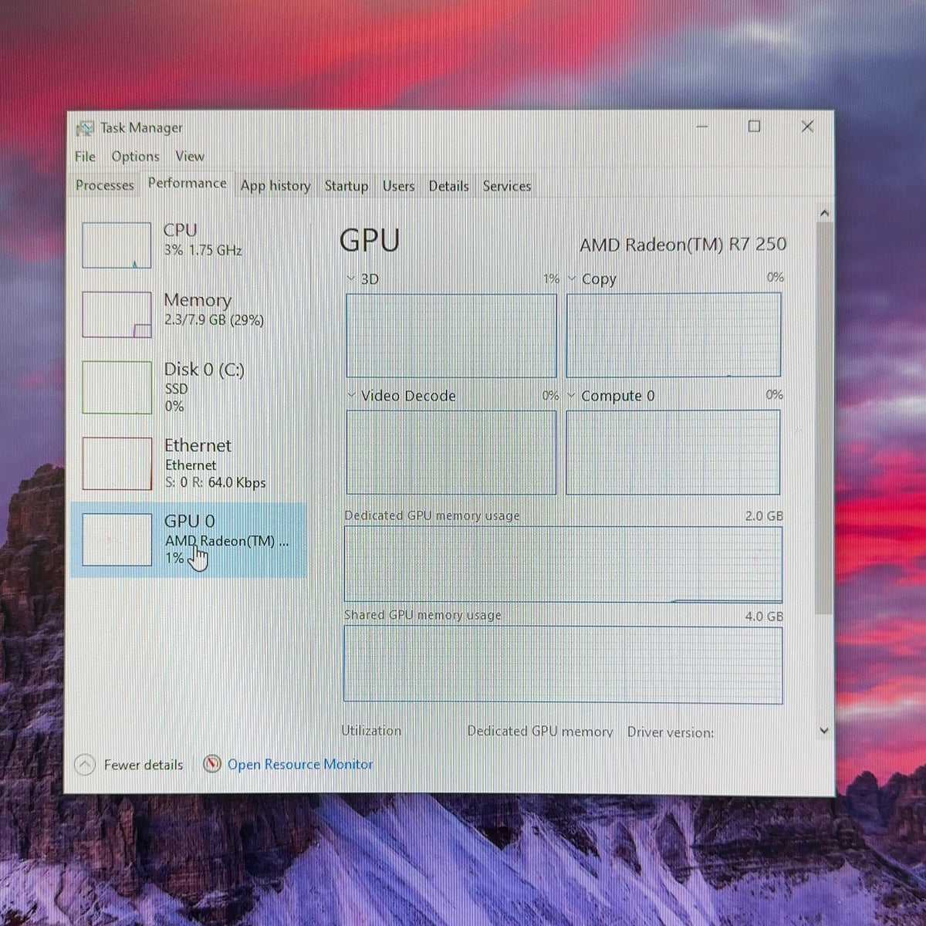Screen dimensions: 926x926
Task: Open the Video Decode engine dropdown
Action: [x=401, y=396]
